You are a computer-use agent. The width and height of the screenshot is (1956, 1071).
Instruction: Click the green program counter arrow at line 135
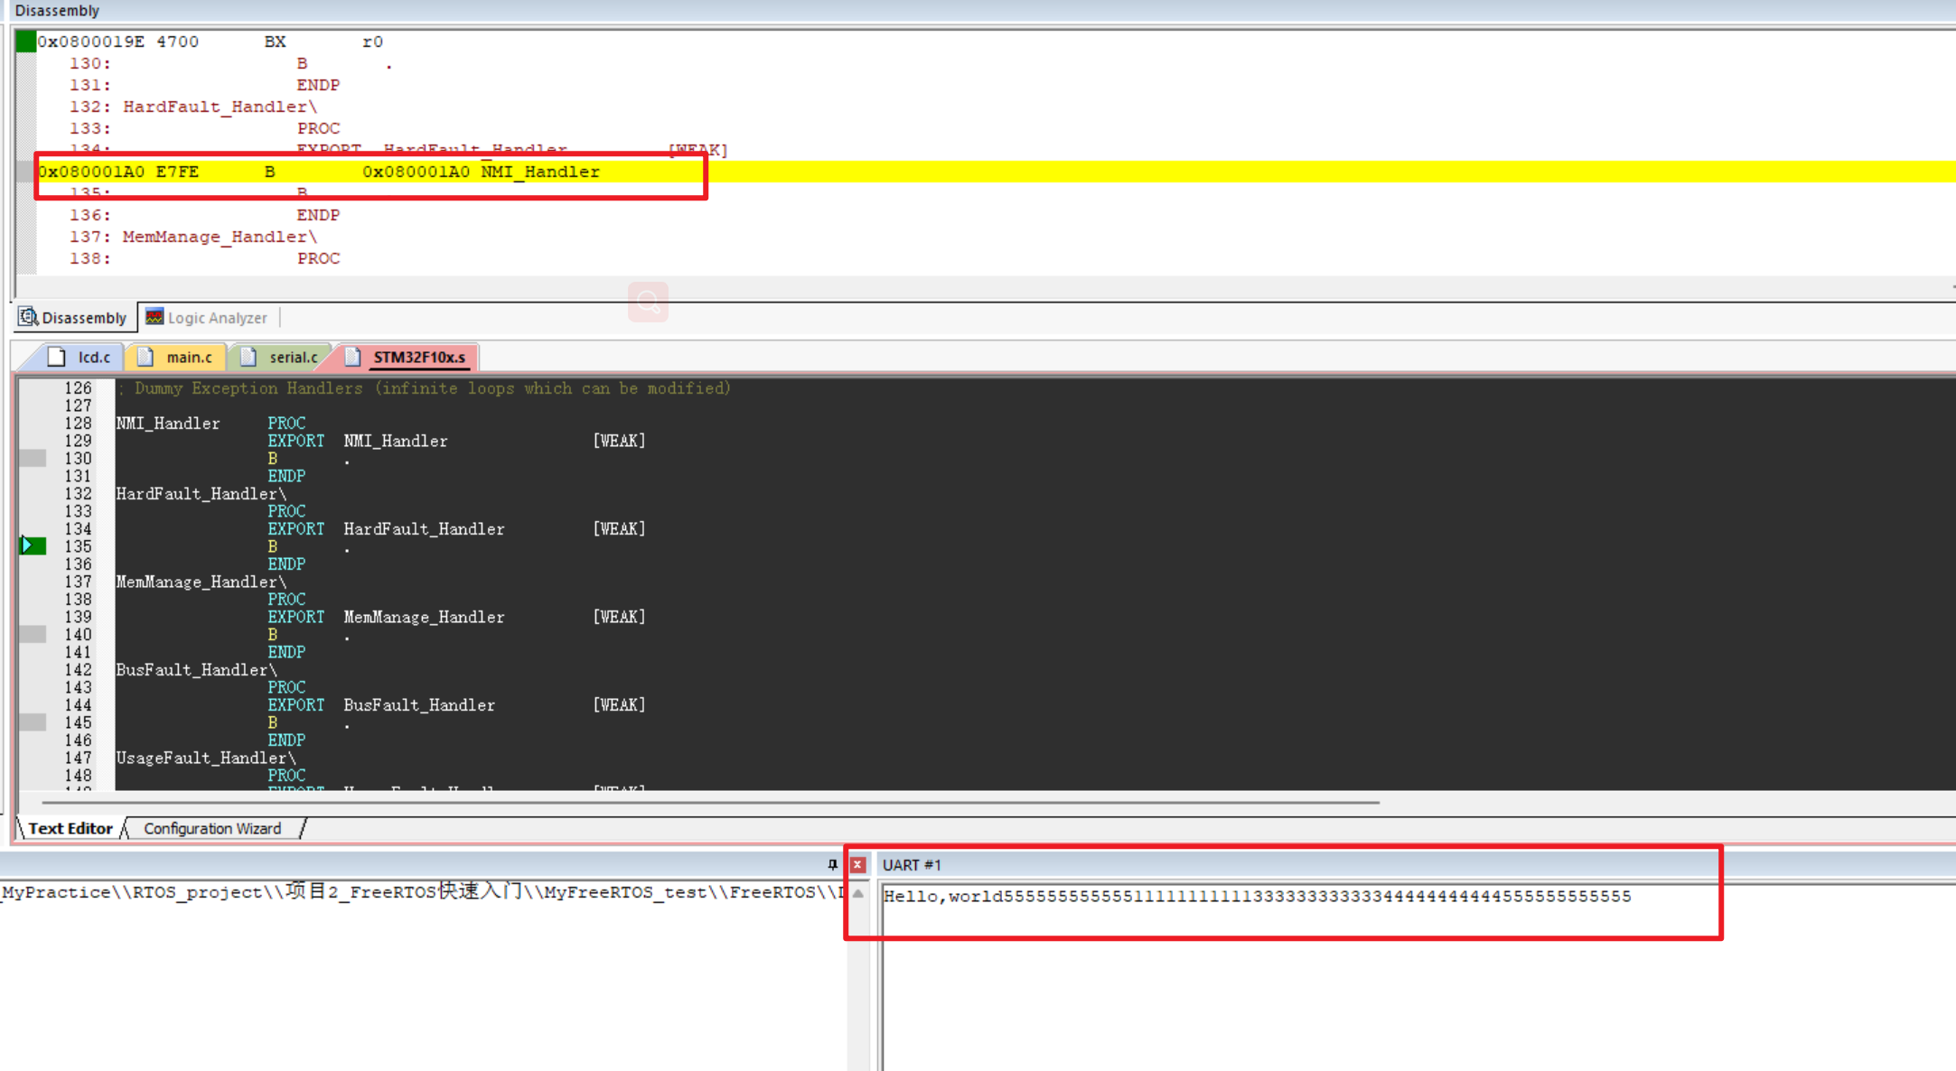coord(33,545)
